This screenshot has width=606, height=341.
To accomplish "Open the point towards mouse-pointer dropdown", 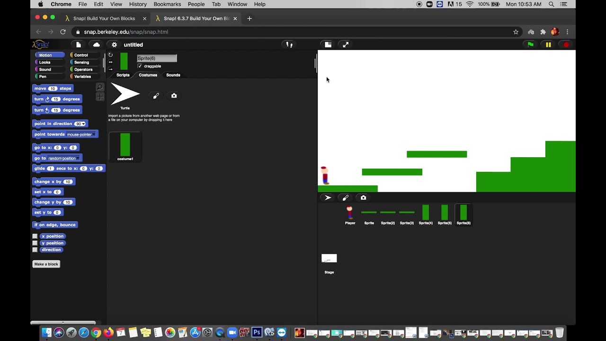I will tap(94, 135).
